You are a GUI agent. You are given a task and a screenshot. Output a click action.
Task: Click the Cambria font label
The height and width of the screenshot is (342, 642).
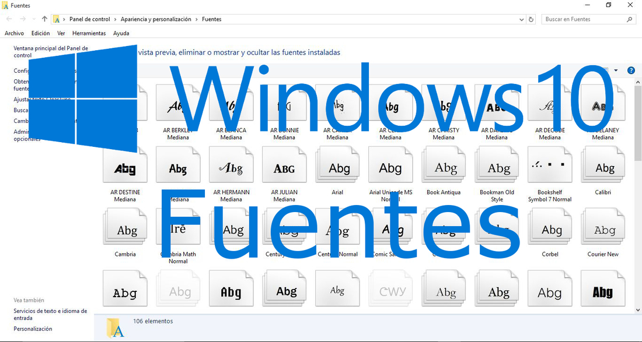(125, 254)
